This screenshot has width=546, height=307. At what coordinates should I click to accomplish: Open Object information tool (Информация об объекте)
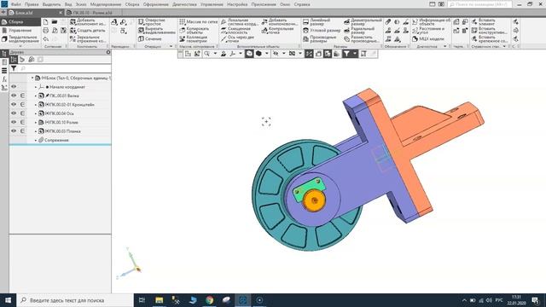[431, 22]
